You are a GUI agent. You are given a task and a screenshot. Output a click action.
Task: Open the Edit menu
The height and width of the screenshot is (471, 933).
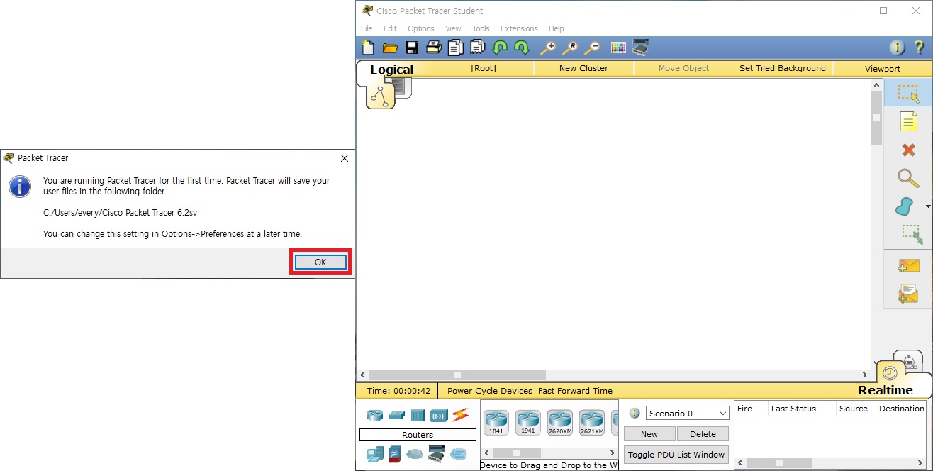[390, 28]
